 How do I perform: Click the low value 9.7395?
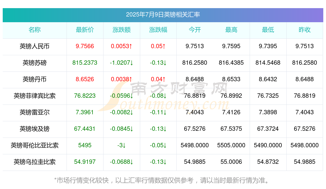268,46
